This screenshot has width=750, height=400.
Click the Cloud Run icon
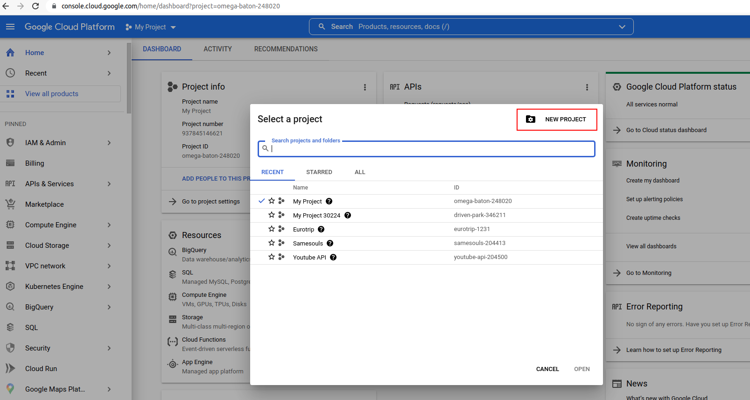pyautogui.click(x=10, y=368)
